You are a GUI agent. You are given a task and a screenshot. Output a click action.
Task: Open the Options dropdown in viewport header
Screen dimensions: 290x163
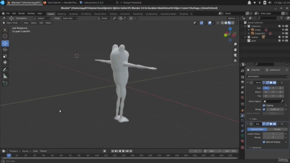(x=232, y=18)
